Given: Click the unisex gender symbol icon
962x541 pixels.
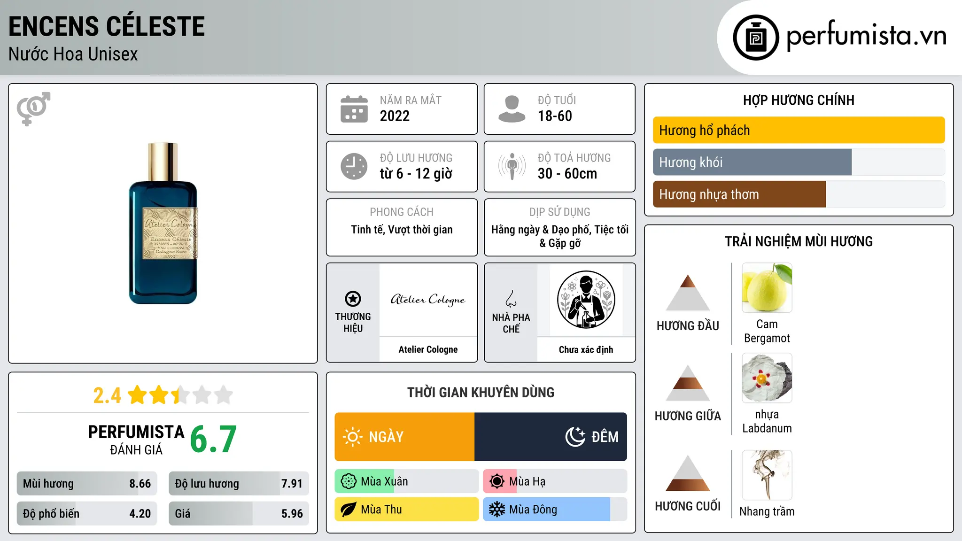Looking at the screenshot, I should (33, 109).
